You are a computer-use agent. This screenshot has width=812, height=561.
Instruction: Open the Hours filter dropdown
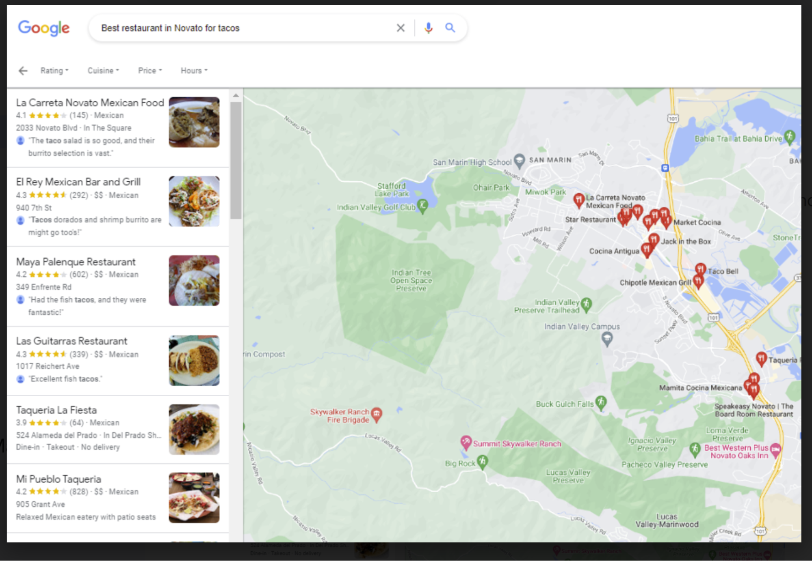click(x=193, y=70)
